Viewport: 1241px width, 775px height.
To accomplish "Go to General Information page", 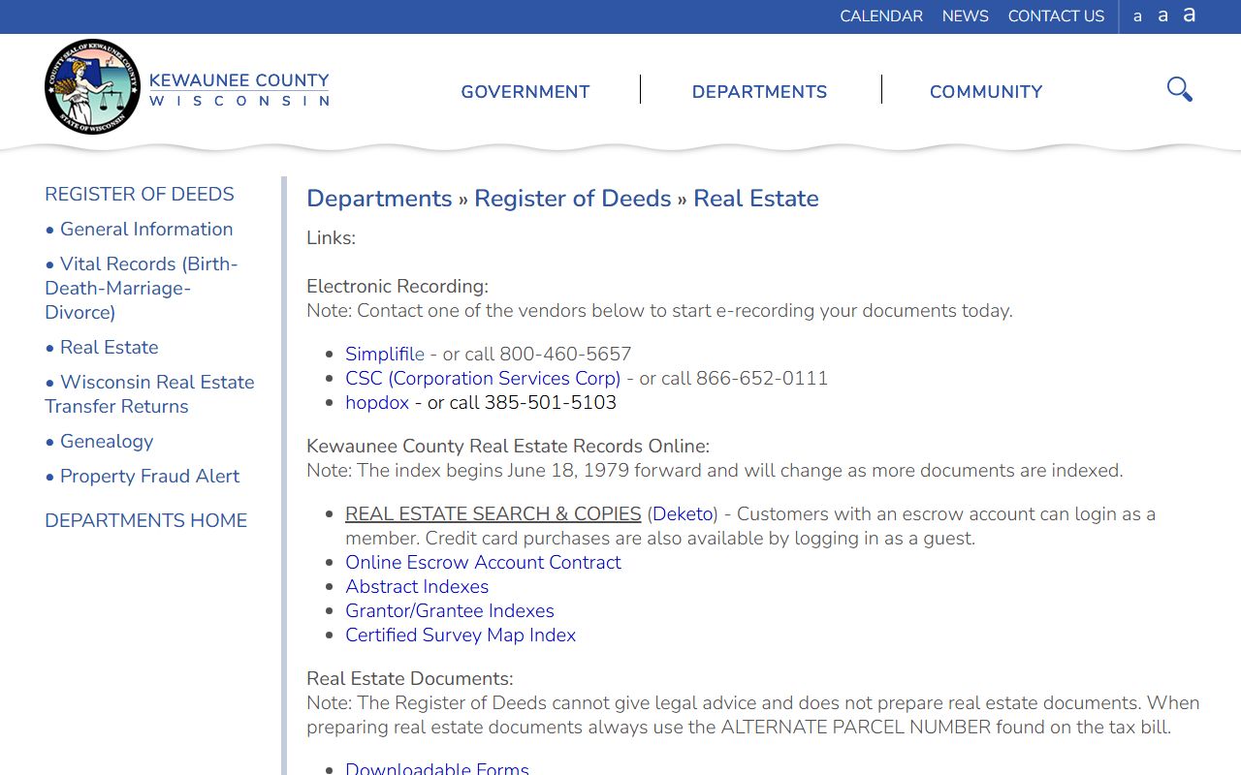I will coord(146,229).
